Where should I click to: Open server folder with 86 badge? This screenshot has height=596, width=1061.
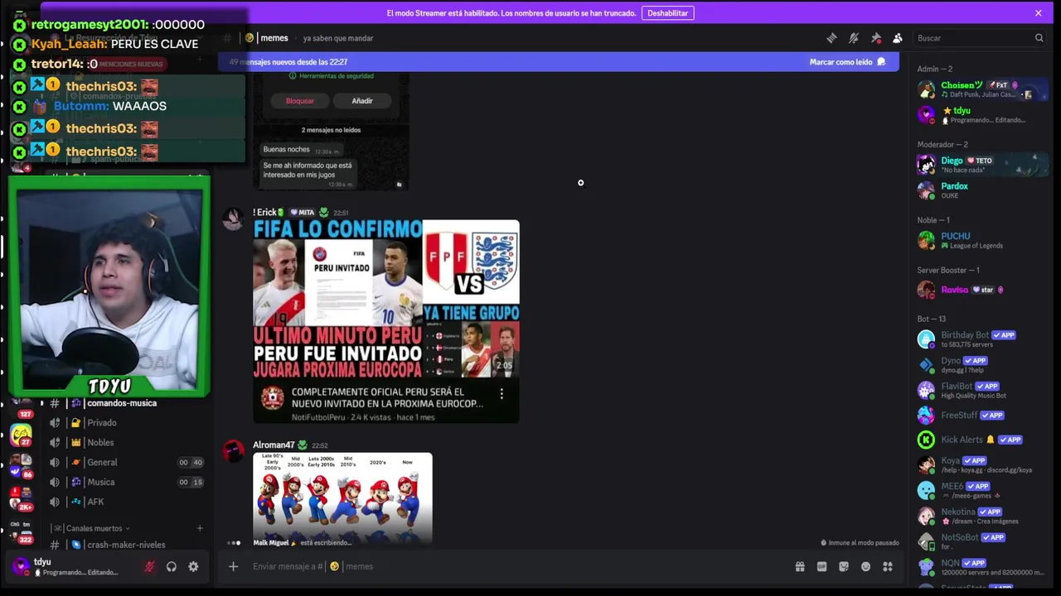click(22, 464)
